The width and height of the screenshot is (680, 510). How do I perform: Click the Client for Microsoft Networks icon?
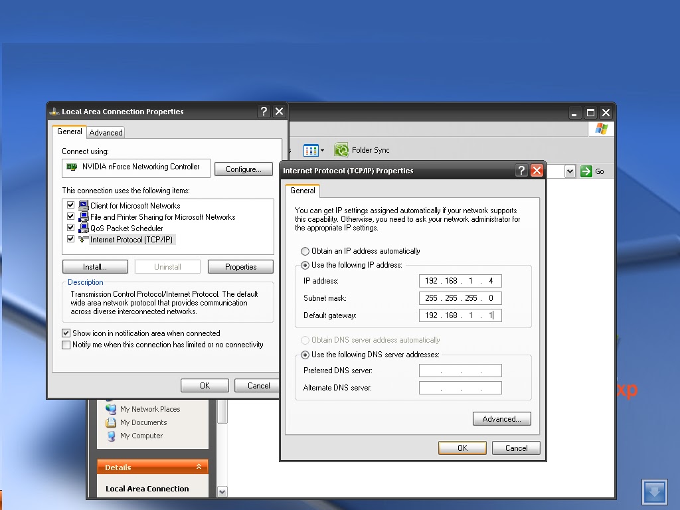click(83, 205)
